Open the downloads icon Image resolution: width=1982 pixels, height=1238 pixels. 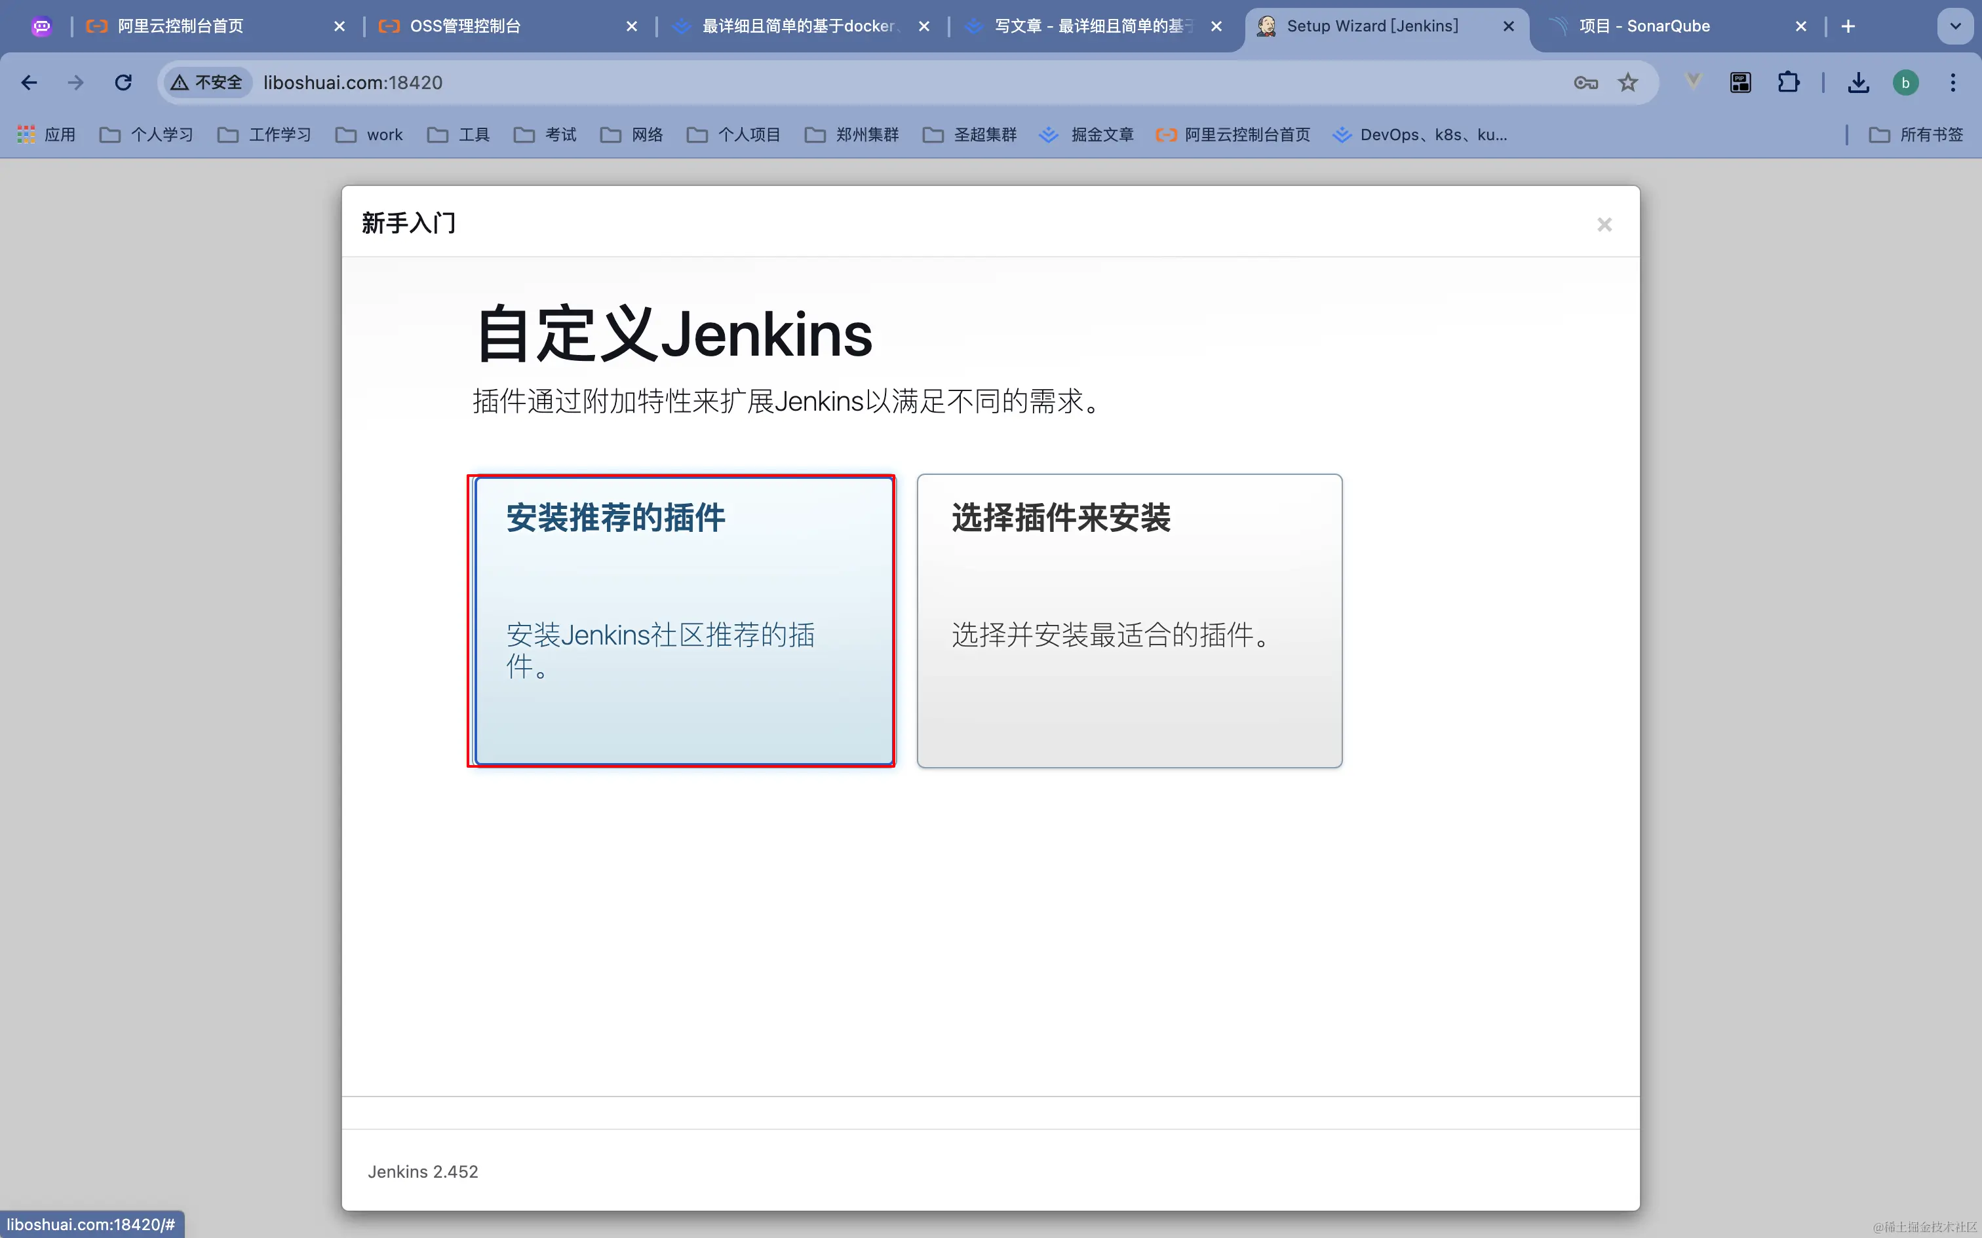[1858, 83]
